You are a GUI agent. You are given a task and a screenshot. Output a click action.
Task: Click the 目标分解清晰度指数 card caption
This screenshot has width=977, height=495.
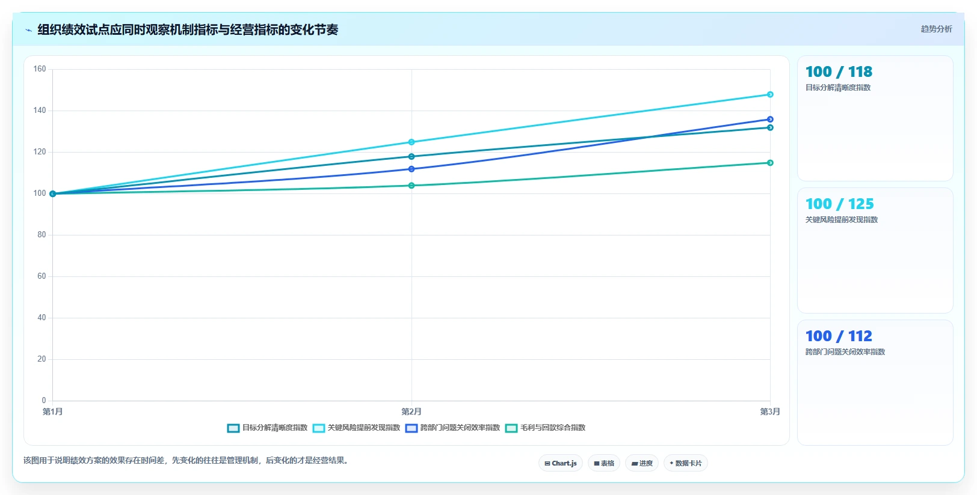[838, 88]
